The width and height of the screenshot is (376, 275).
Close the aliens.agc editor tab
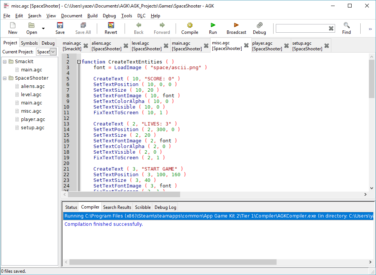tap(126, 46)
